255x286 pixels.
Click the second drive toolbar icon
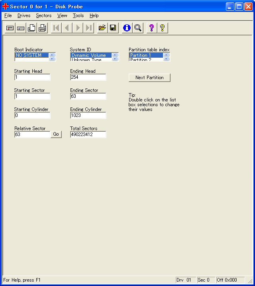[x=21, y=28]
